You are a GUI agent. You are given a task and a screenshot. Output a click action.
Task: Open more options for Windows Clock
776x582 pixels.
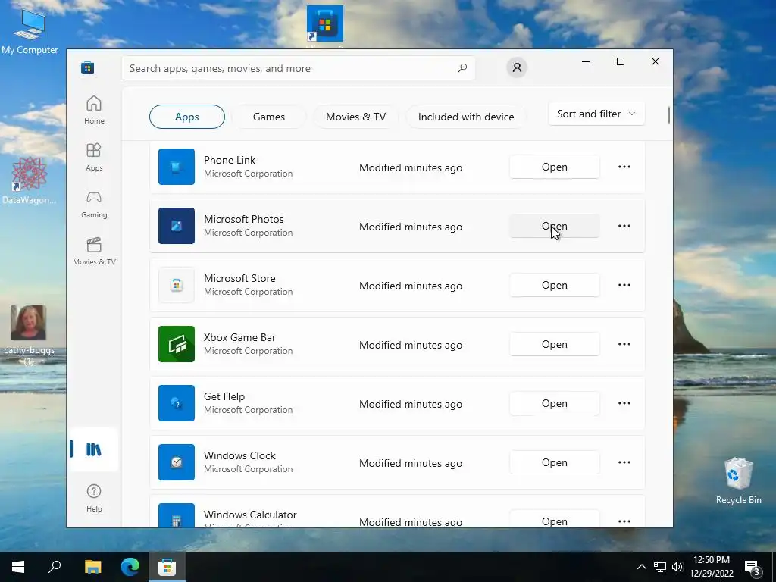click(x=624, y=462)
